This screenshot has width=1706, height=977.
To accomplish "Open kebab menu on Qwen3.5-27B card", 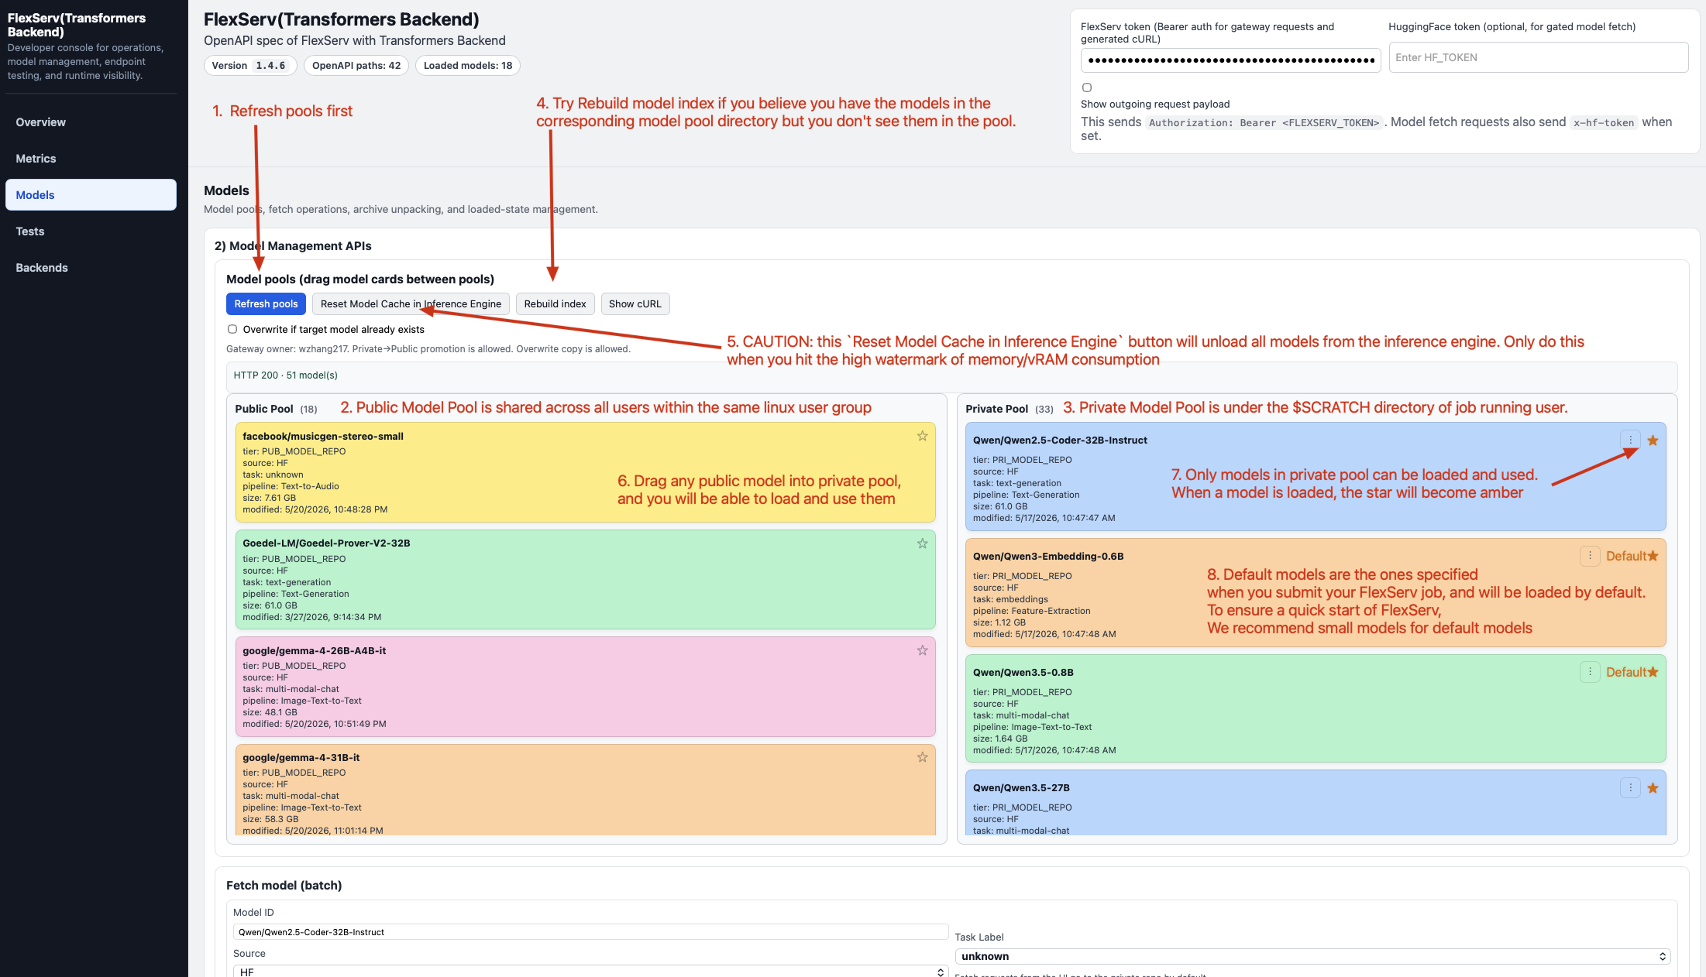I will click(1630, 788).
